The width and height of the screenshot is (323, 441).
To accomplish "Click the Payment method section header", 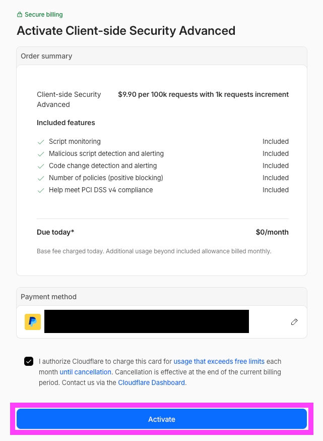I will coord(48,297).
